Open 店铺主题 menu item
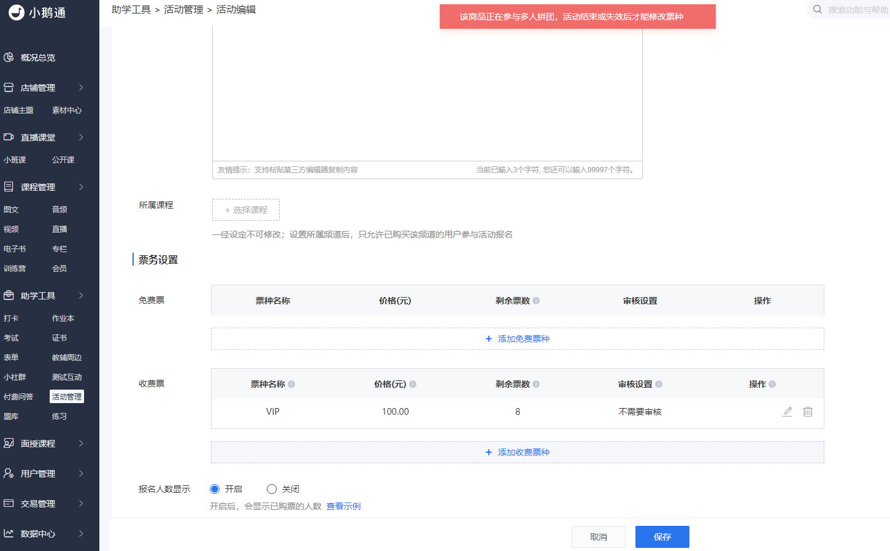The image size is (890, 551). (x=18, y=110)
